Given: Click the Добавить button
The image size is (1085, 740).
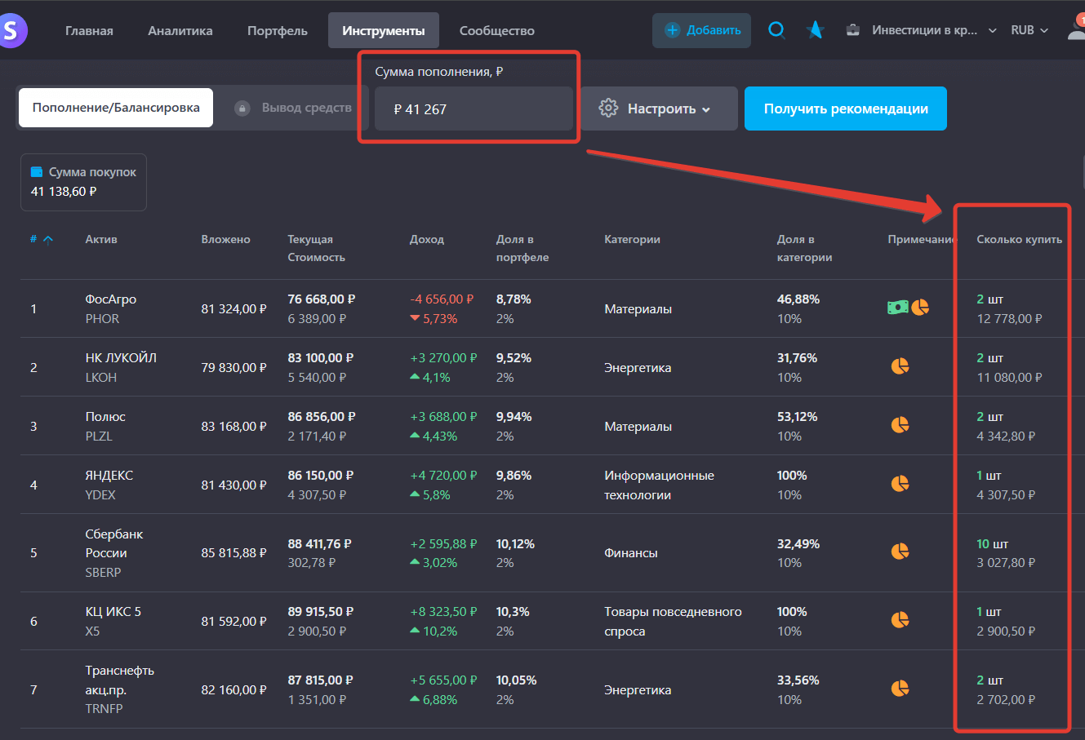Looking at the screenshot, I should click(x=701, y=30).
